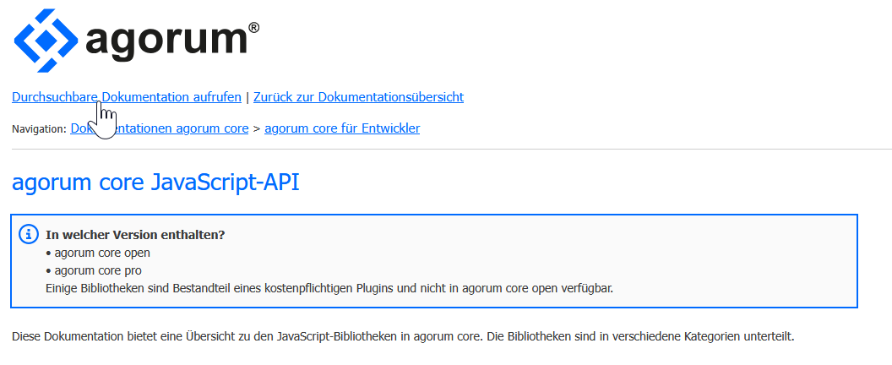Click the info circle icon in the version box
The image size is (892, 365).
[x=28, y=234]
